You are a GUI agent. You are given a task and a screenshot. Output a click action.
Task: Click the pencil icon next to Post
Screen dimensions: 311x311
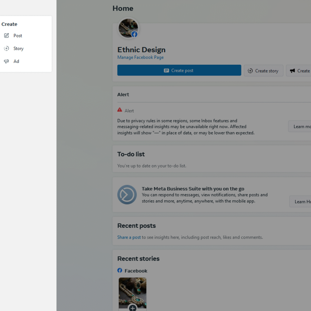pos(6,36)
